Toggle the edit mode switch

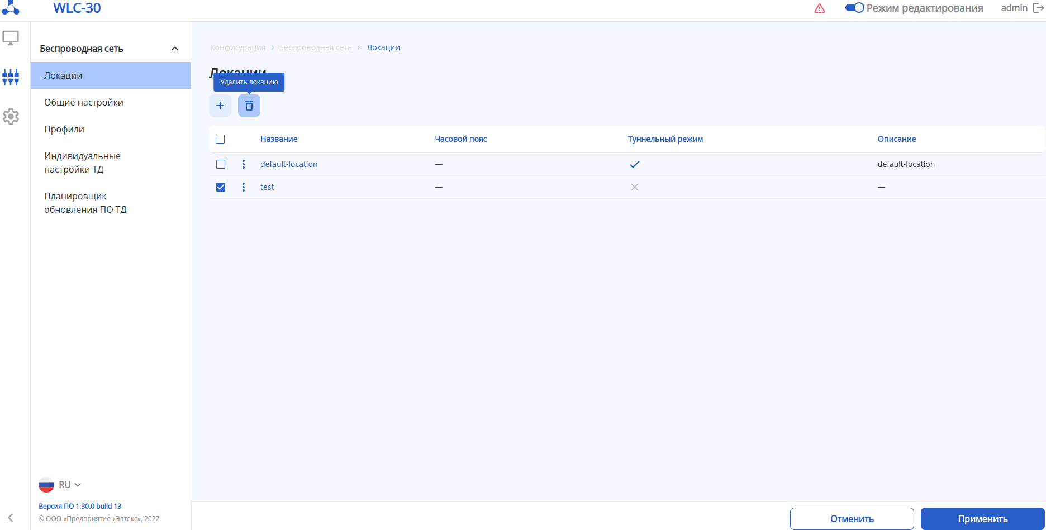[855, 8]
